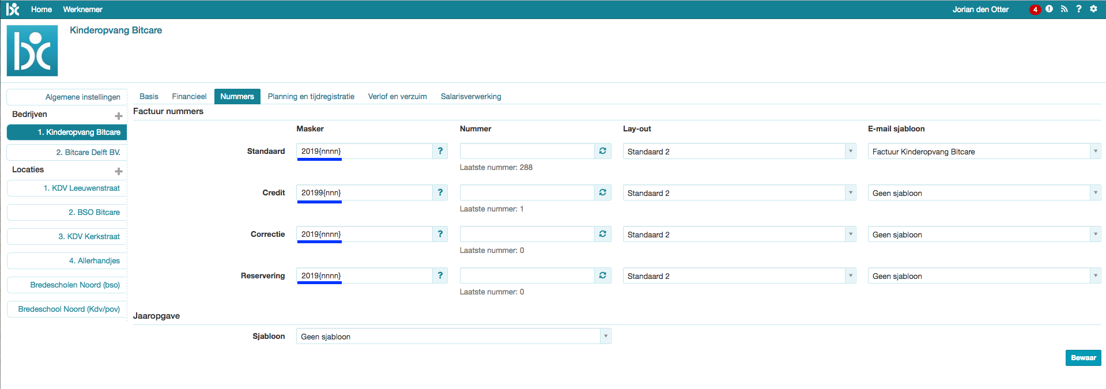1106x389 pixels.
Task: Open Lay-out dropdown for Reservering row
Action: [x=739, y=276]
